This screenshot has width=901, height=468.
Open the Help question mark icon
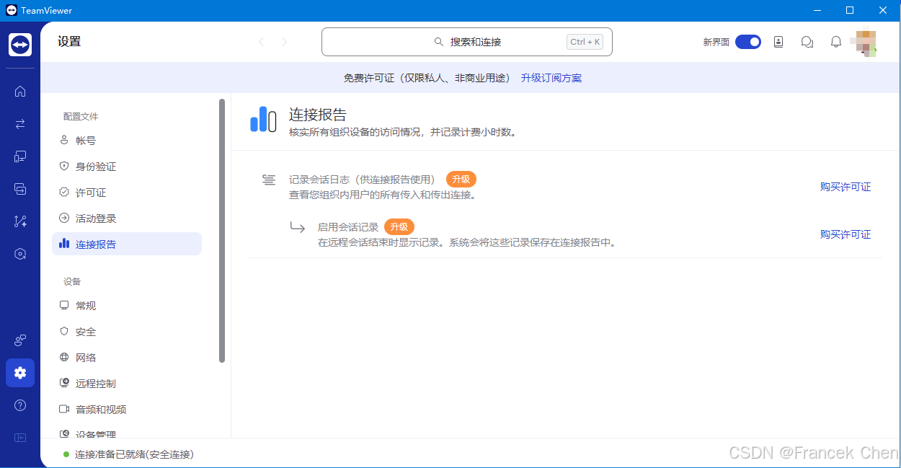pyautogui.click(x=20, y=405)
